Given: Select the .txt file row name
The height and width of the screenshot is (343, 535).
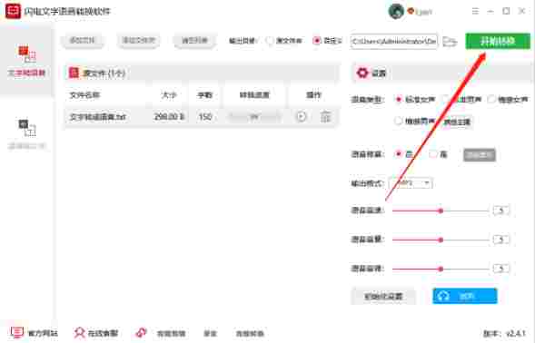Looking at the screenshot, I should 98,117.
